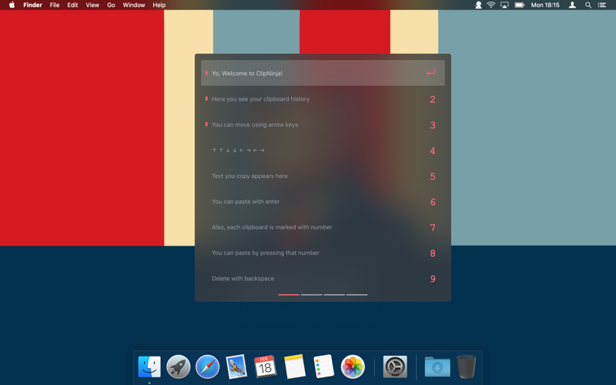Image resolution: width=616 pixels, height=385 pixels.
Task: Select 'Here you see your clipboard history' clip
Action: (x=323, y=99)
